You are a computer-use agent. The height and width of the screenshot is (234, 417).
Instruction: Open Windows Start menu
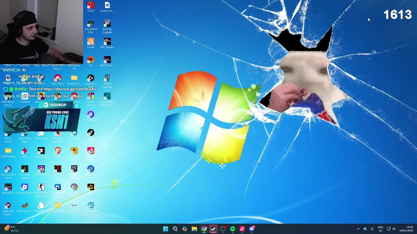point(165,229)
